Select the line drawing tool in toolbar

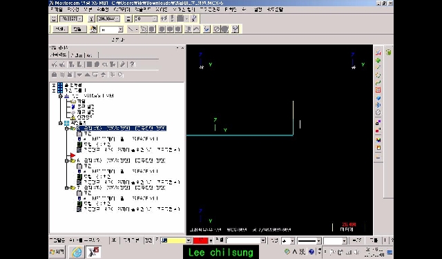pos(131,29)
